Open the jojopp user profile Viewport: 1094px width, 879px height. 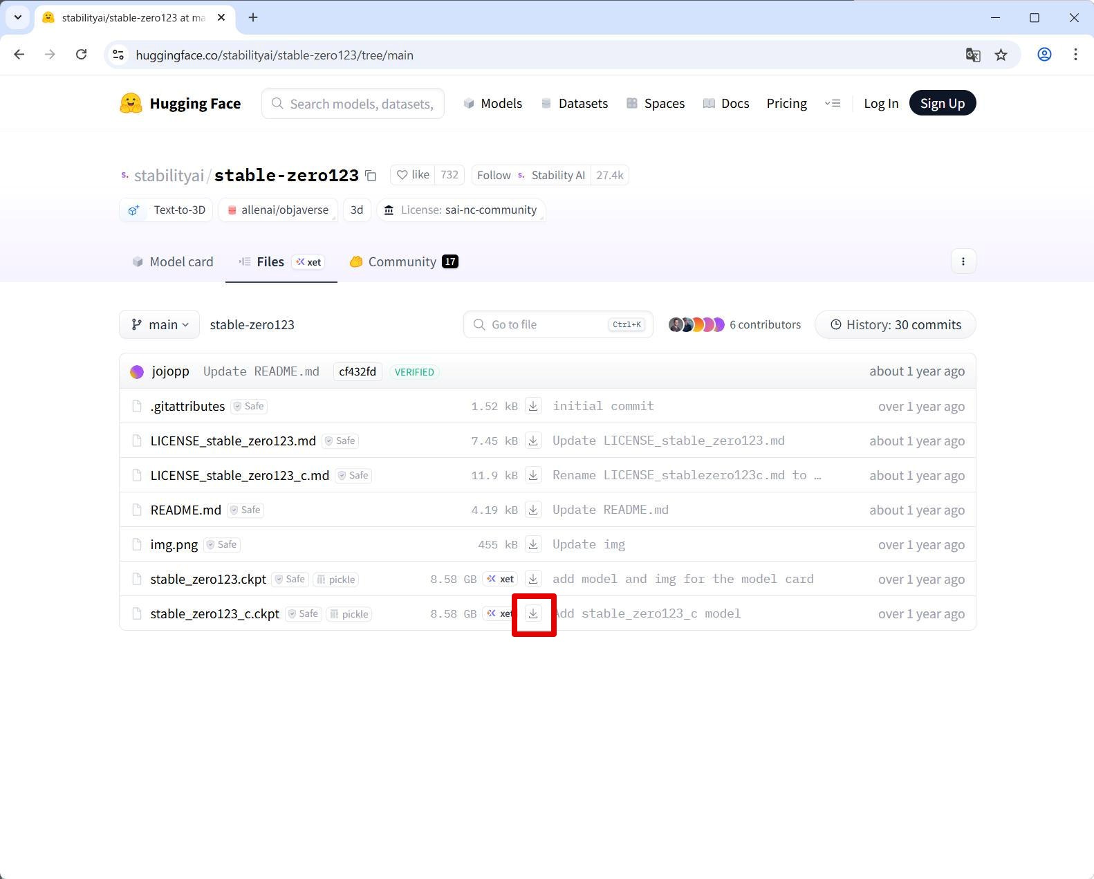pos(170,371)
